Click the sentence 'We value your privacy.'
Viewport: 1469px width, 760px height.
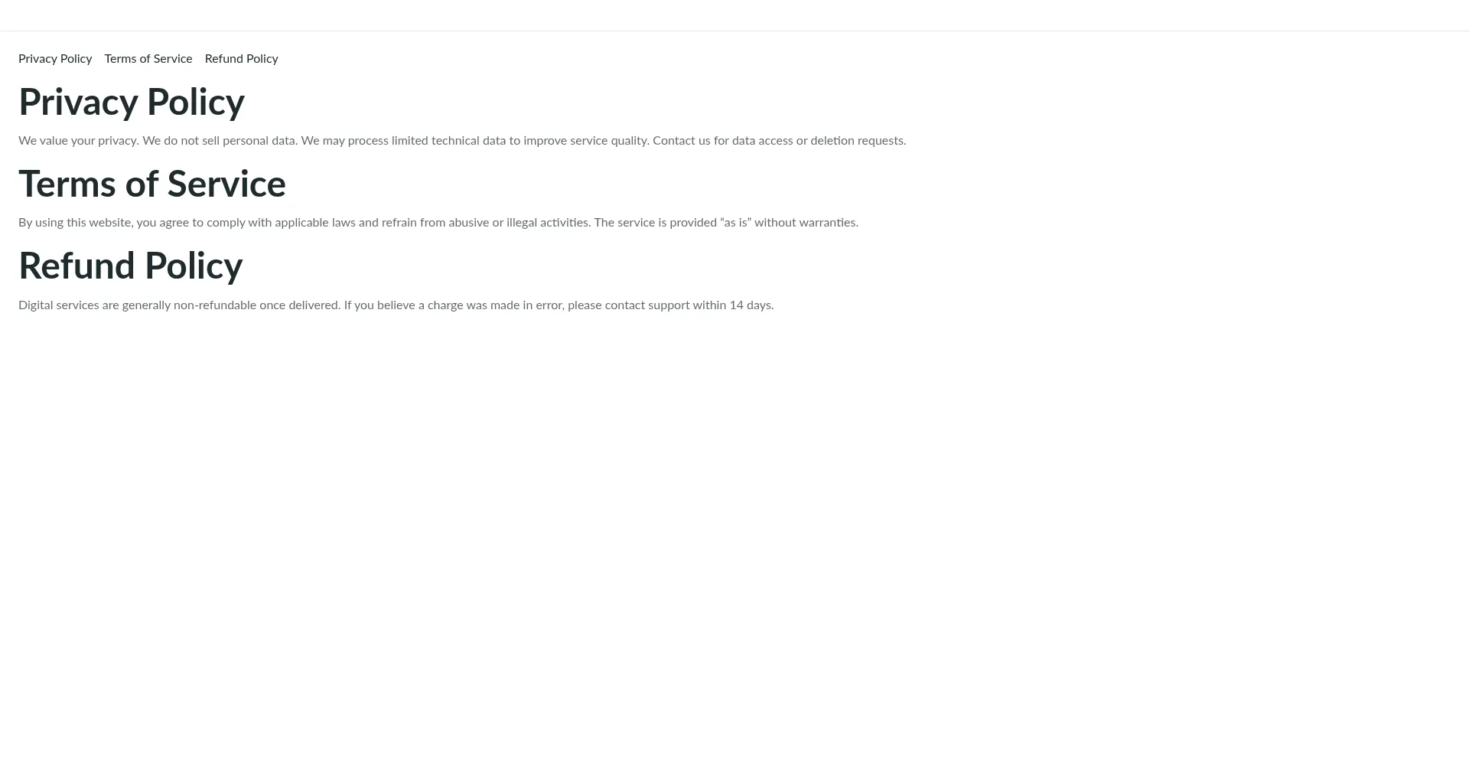coord(79,141)
